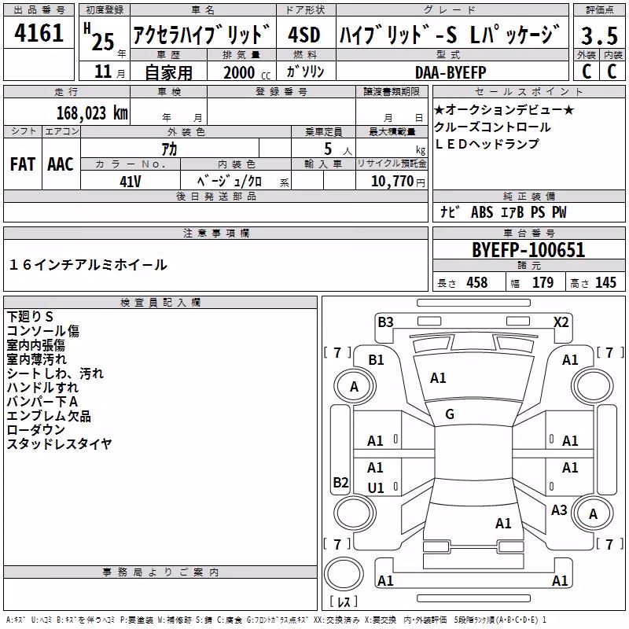Click inspector note 下廻りS
Viewport: 629px width, 629px height.
pos(30,317)
